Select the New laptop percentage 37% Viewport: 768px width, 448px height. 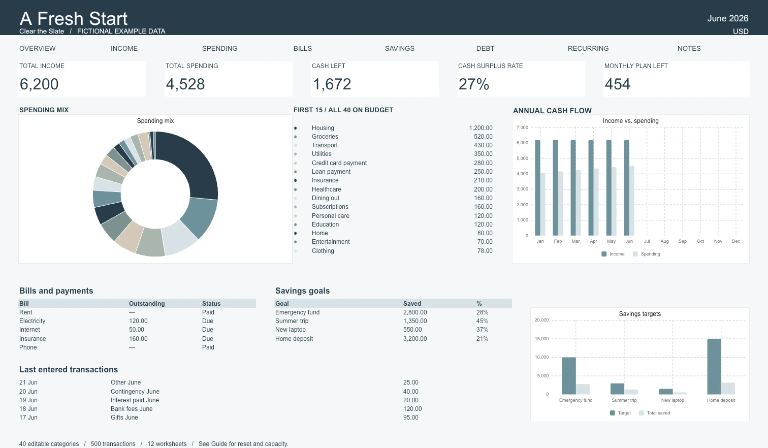tap(483, 330)
